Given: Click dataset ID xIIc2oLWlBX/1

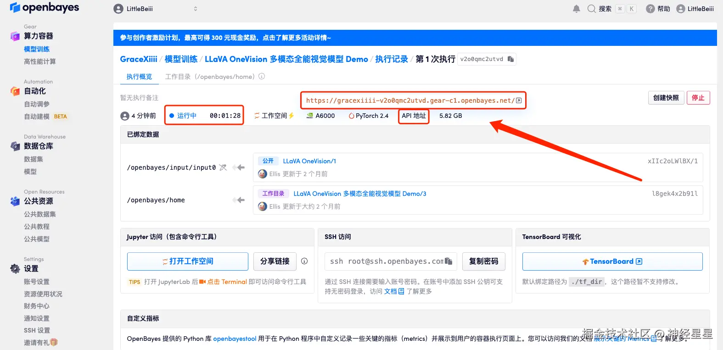Looking at the screenshot, I should (x=673, y=161).
